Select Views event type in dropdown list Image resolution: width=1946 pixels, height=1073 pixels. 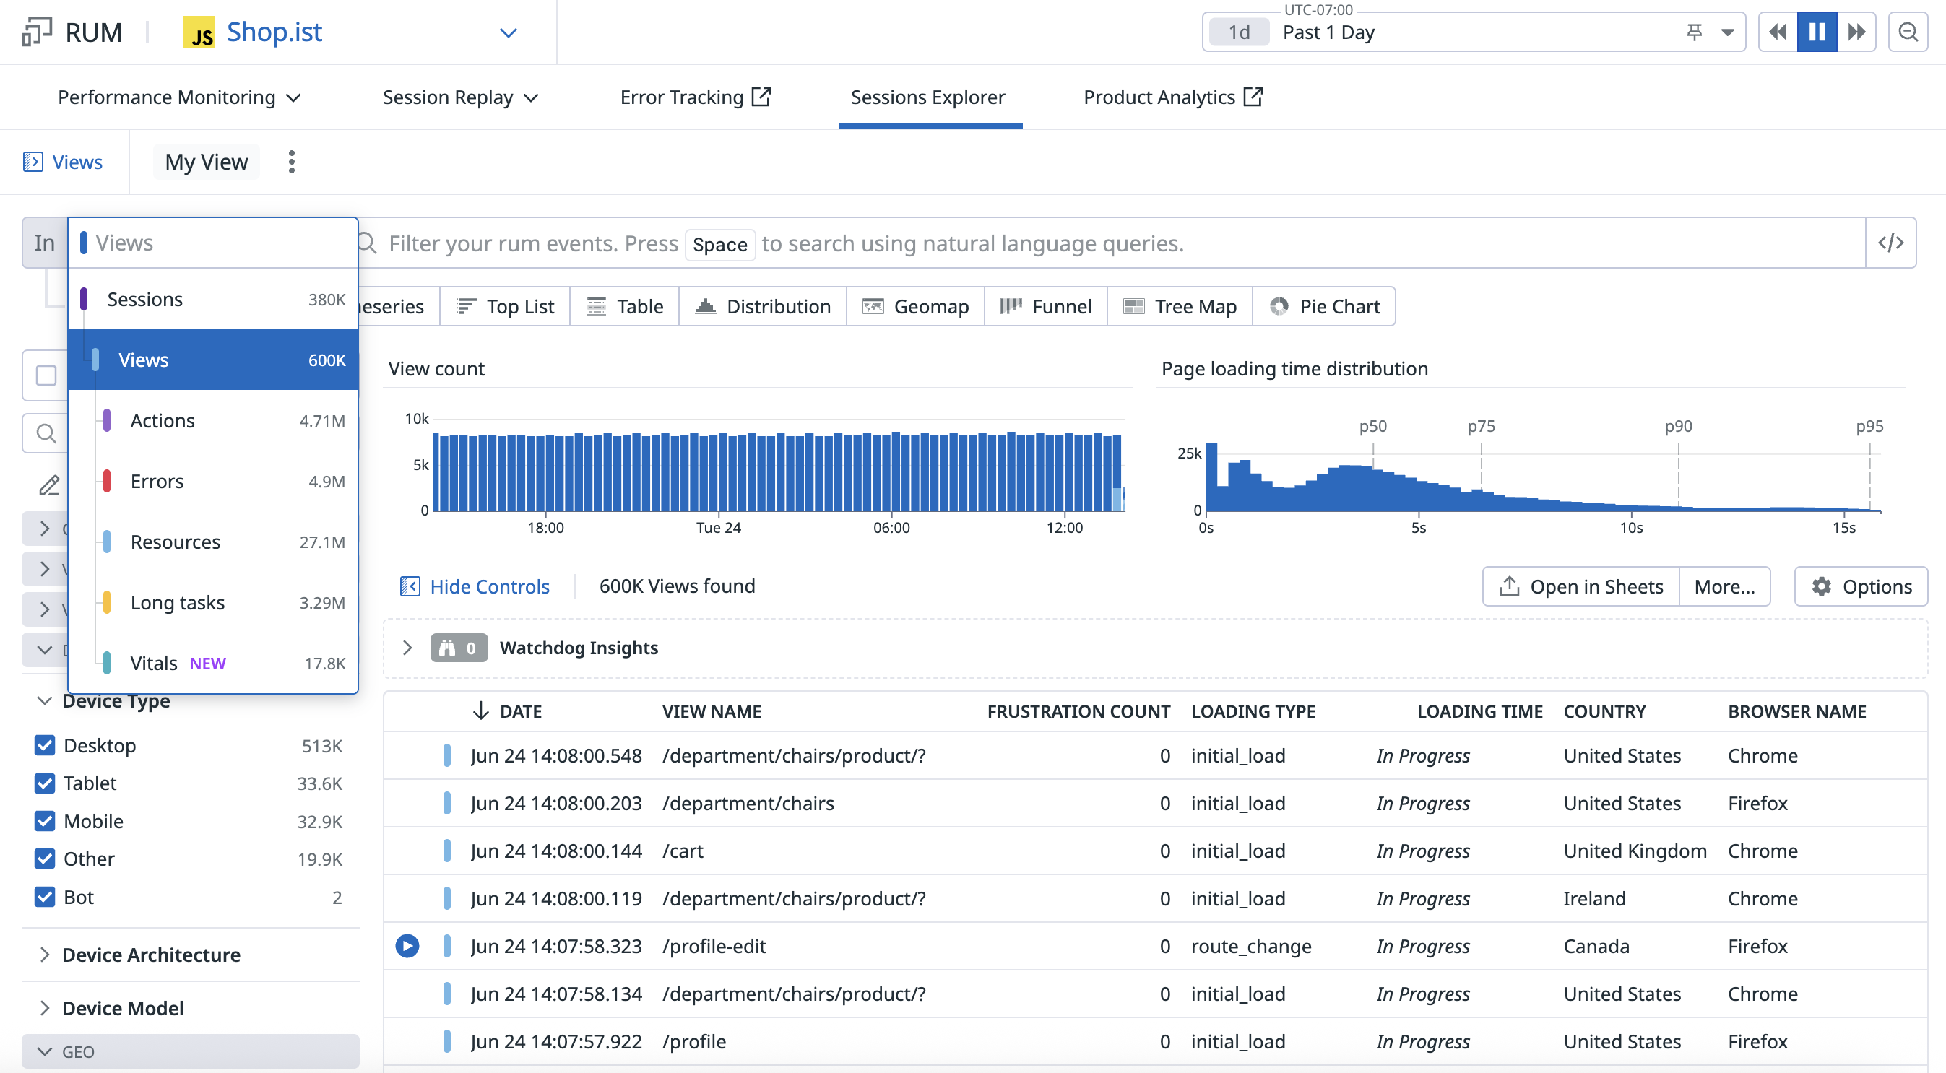tap(213, 360)
